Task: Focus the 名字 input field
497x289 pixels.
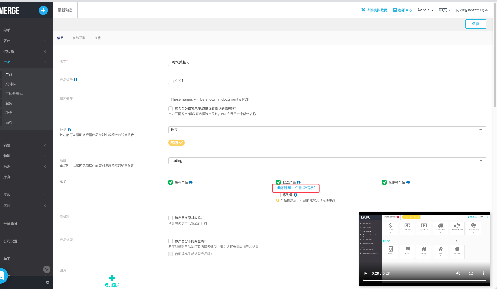Action: point(327,62)
